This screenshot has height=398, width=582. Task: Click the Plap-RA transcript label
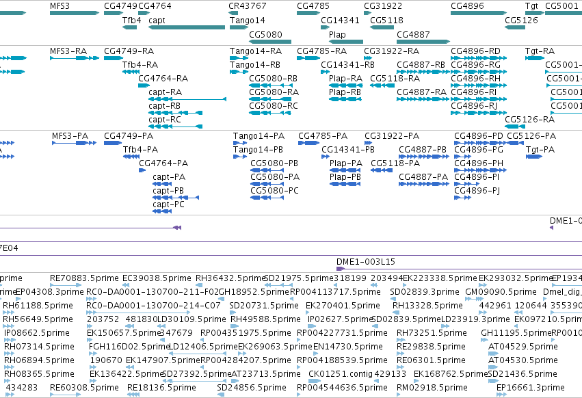coord(345,79)
